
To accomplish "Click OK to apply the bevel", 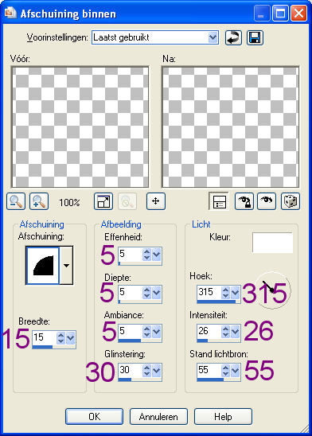I will tap(94, 416).
